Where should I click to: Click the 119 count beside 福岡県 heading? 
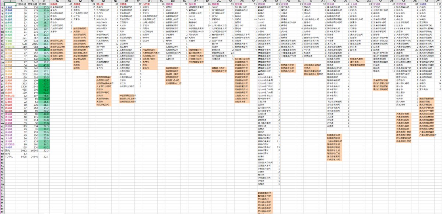[276, 4]
